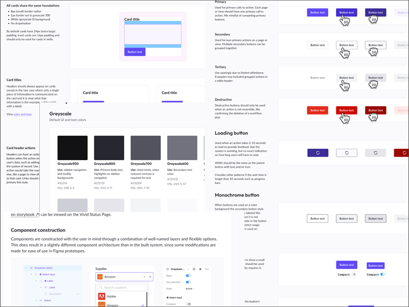Collapse the Dropdown select layer tree

click(x=26, y=268)
